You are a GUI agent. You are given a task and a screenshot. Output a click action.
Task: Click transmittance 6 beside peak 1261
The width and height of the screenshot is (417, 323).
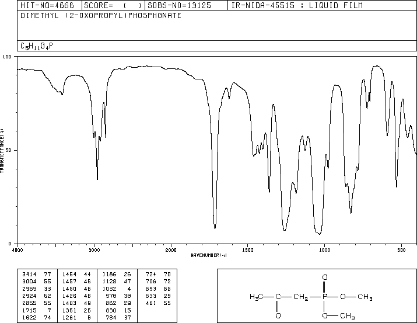pos(89,317)
